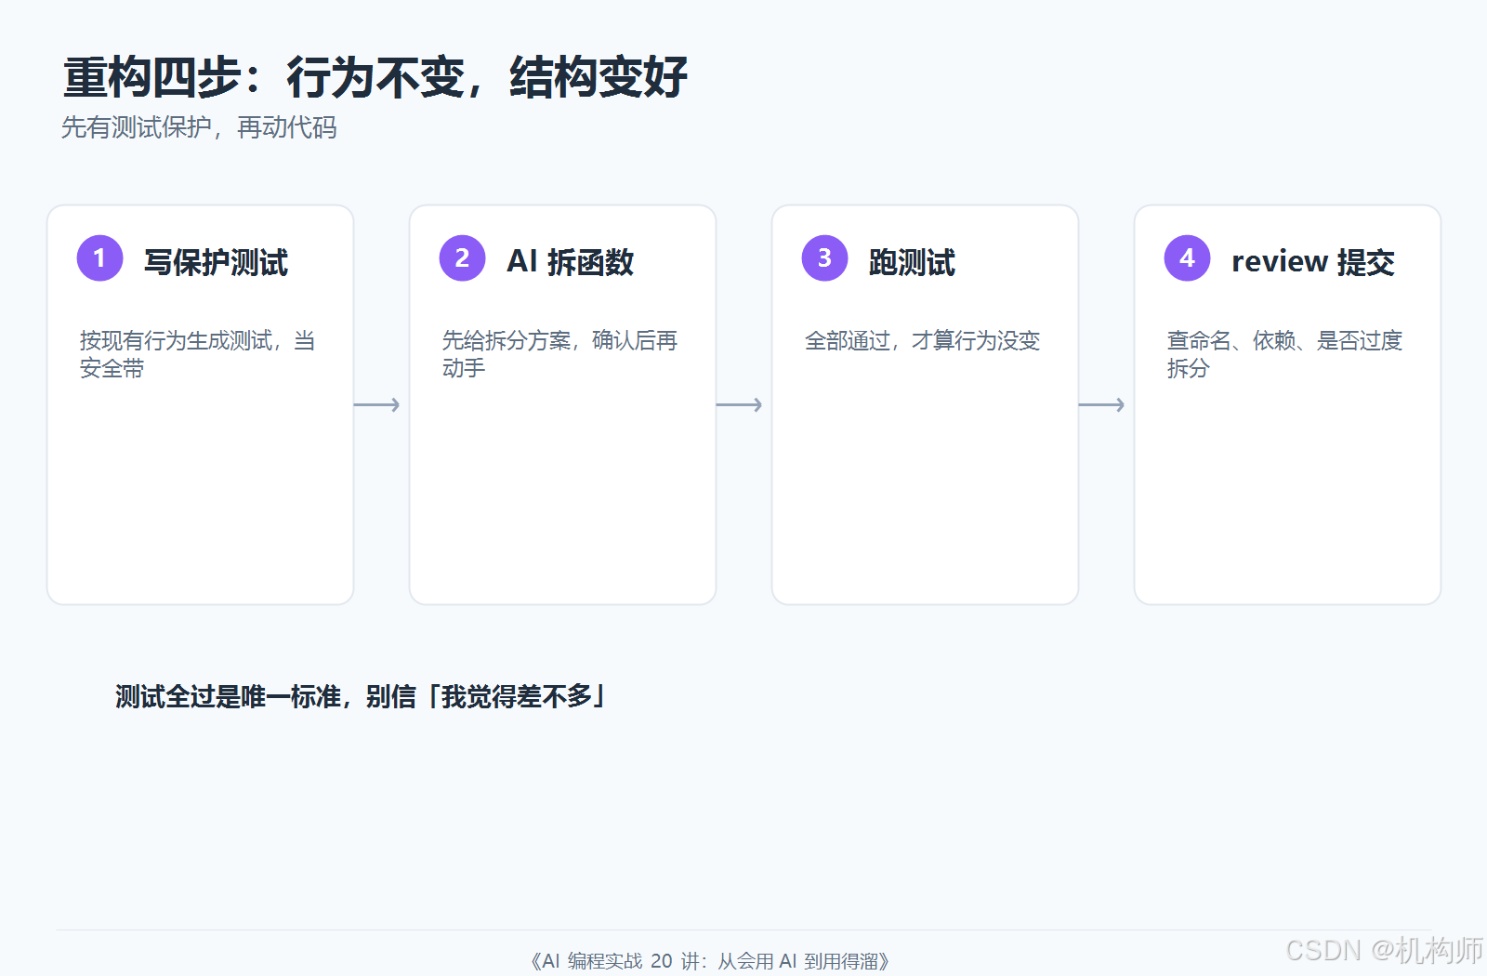Select the text 按现有行为生成测试，当安全带
1487x976 pixels.
197,354
